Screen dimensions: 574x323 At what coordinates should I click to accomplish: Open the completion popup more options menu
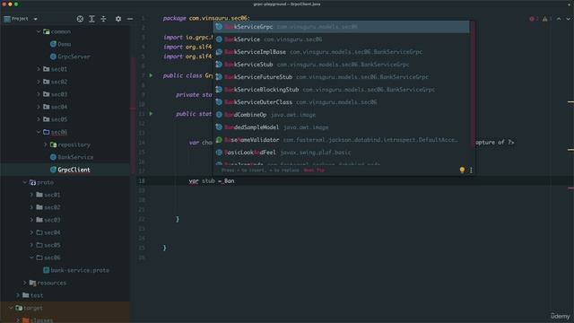point(471,170)
